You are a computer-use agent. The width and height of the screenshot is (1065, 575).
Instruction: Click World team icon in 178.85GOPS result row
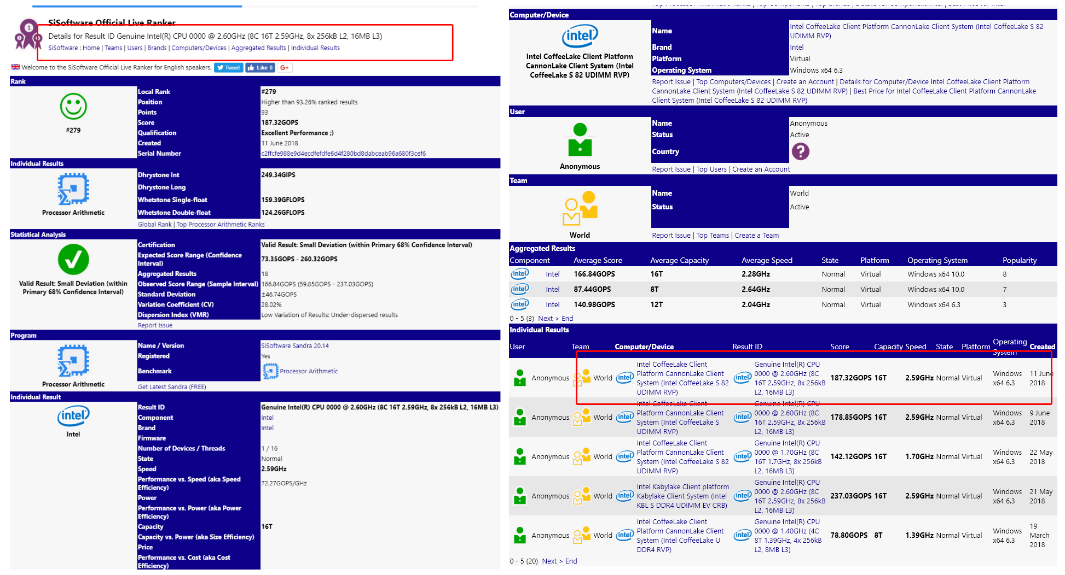point(582,417)
